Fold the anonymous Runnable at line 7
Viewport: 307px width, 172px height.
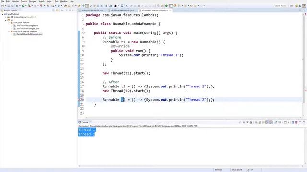coord(85,42)
